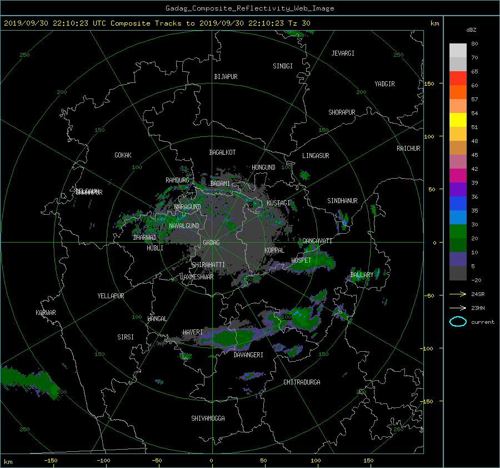Click the GOKAK city label

(123, 155)
